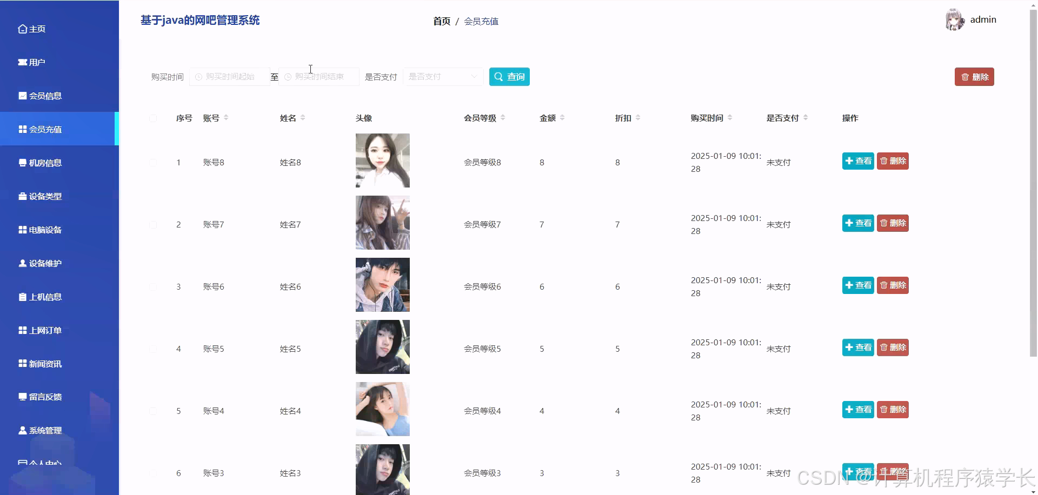Check the checkbox for row 账号7
This screenshot has height=495, width=1038.
click(153, 225)
